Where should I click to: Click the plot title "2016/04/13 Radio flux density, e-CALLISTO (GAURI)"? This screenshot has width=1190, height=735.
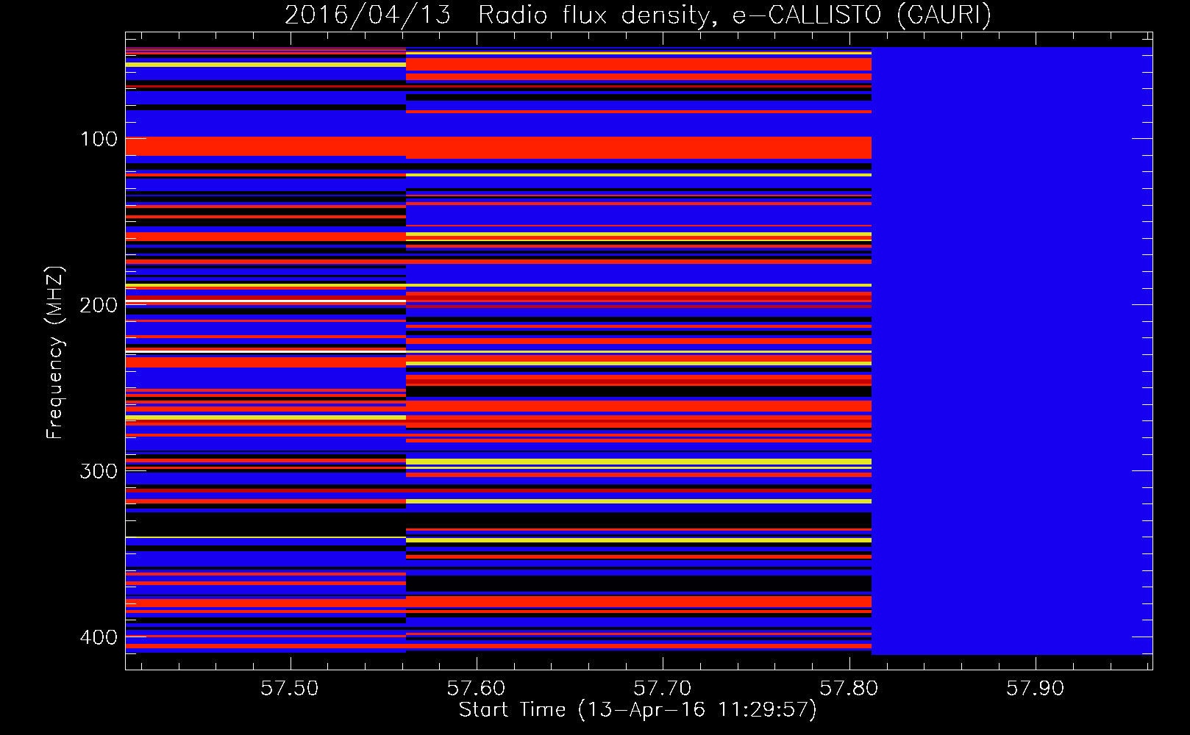click(638, 15)
